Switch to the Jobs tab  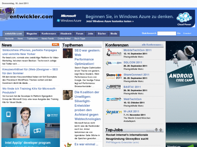(x=91, y=34)
